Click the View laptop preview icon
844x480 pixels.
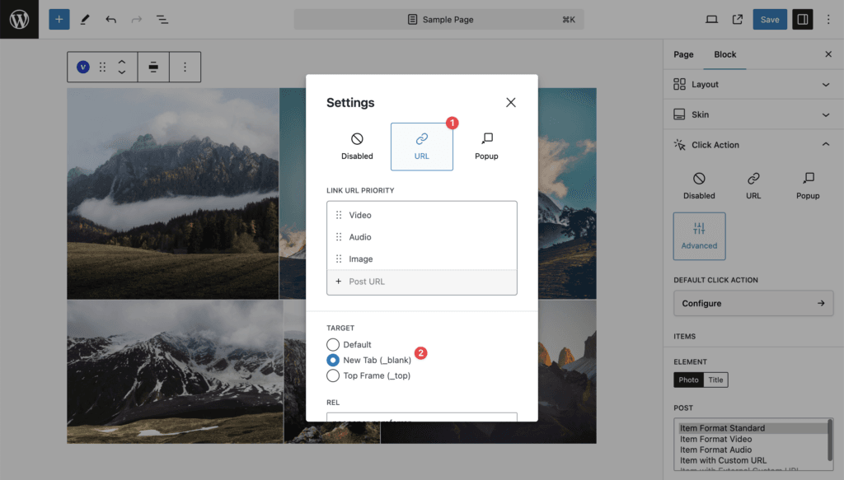pyautogui.click(x=711, y=20)
